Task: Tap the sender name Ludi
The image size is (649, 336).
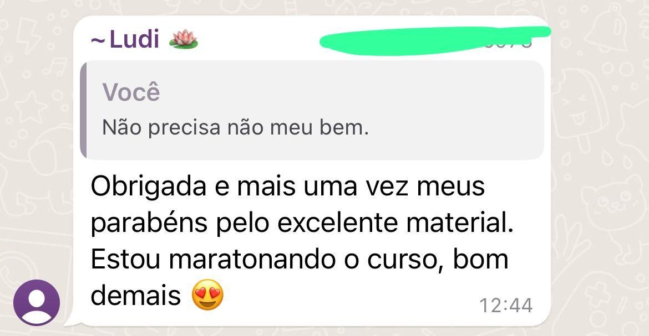Action: [135, 40]
